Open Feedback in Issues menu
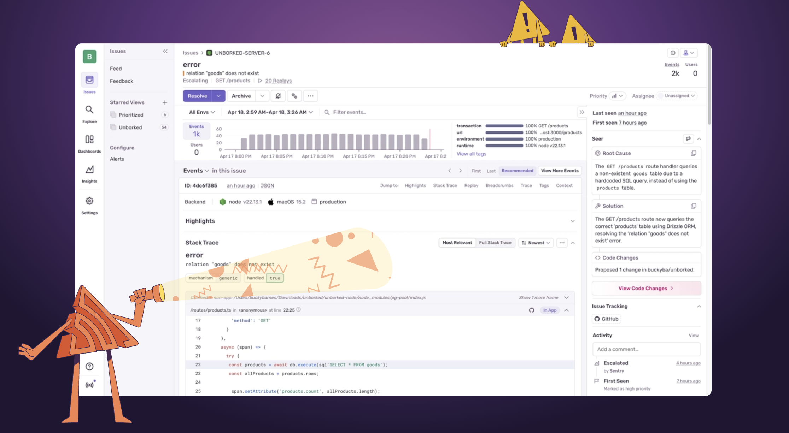789x433 pixels. pos(122,81)
